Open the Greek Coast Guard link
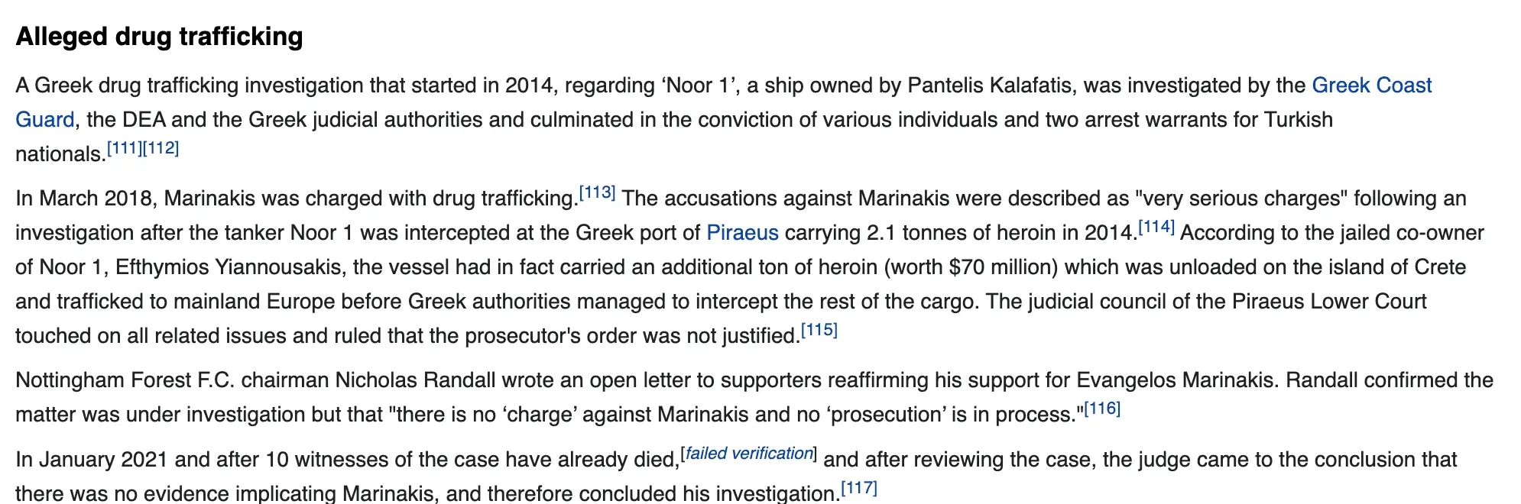This screenshot has height=504, width=1521. [1371, 86]
